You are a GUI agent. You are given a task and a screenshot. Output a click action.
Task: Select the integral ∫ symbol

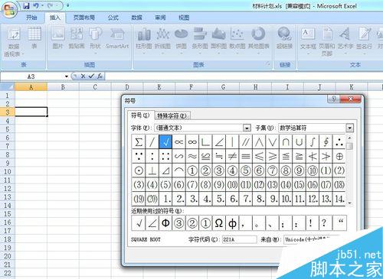313,142
